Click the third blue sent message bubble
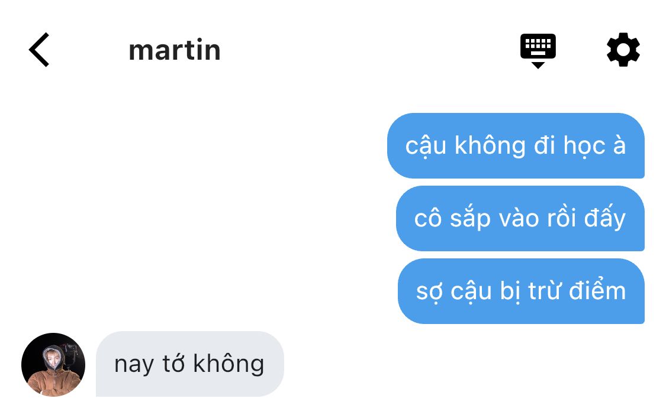 click(x=521, y=291)
